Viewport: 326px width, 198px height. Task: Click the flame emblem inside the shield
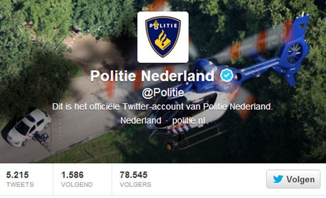(x=163, y=40)
